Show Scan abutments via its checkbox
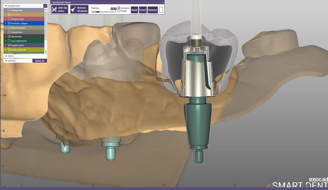328x190 pixels. 9,41
